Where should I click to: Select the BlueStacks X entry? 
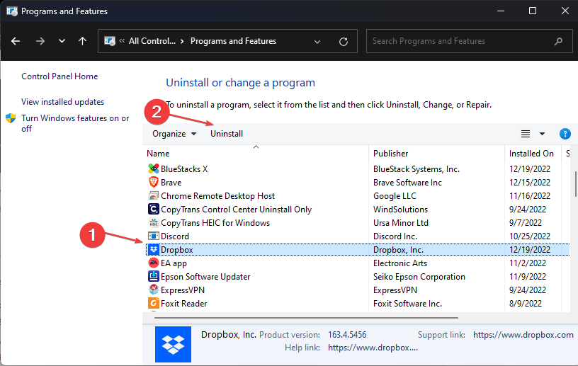click(x=184, y=168)
